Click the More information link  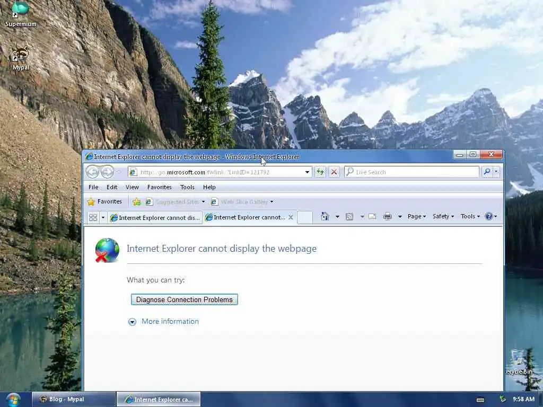tap(170, 322)
